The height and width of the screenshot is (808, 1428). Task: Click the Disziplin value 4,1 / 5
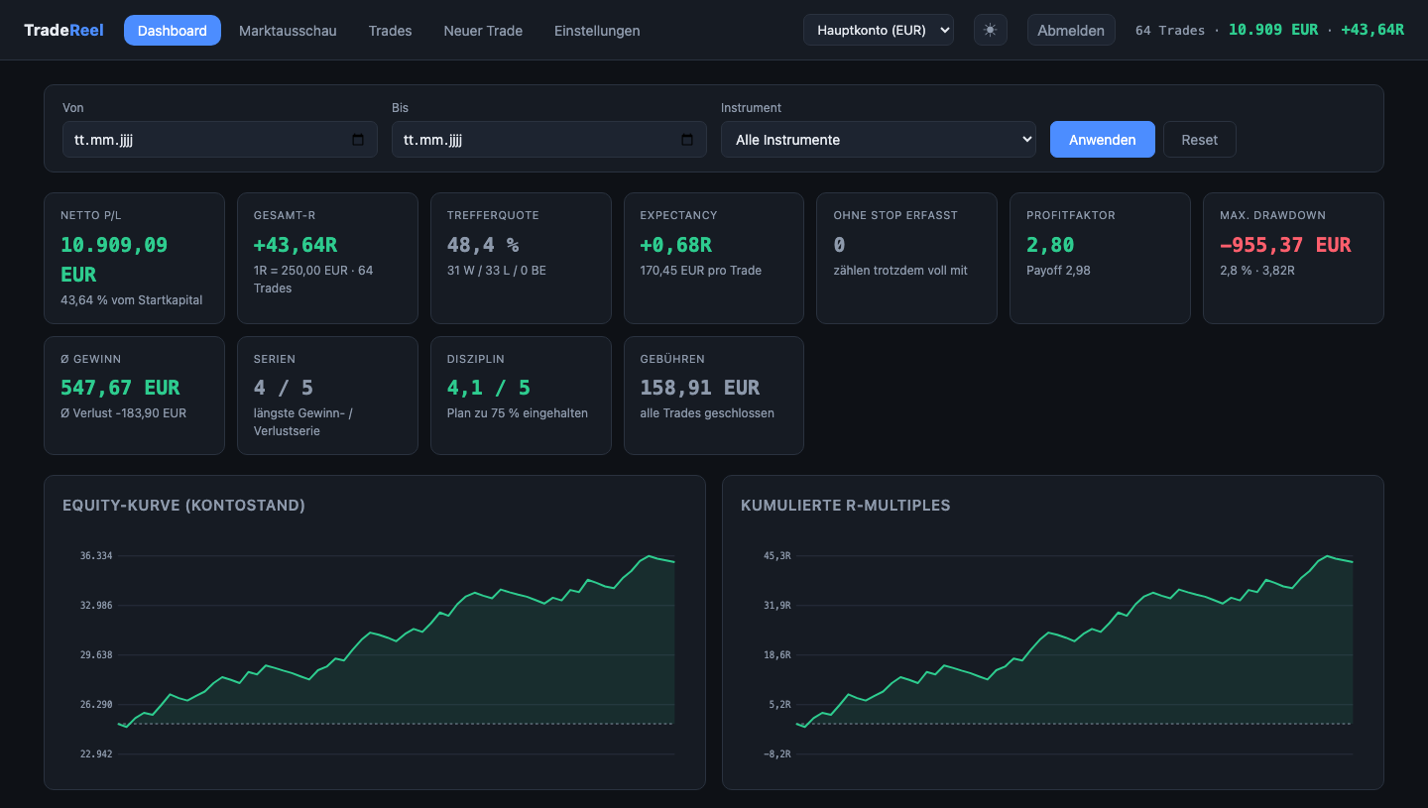pos(489,388)
